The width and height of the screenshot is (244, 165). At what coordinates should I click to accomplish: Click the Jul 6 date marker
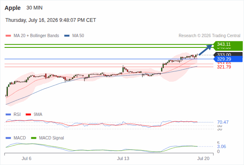coord(26,158)
